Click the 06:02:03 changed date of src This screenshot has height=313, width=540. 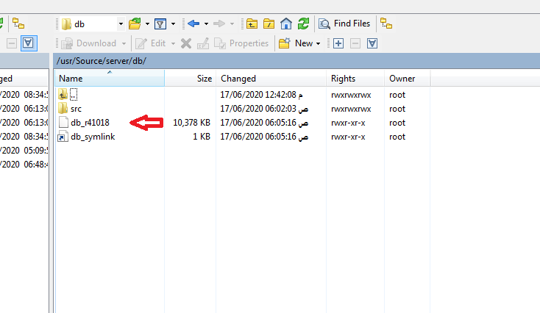pyautogui.click(x=264, y=109)
